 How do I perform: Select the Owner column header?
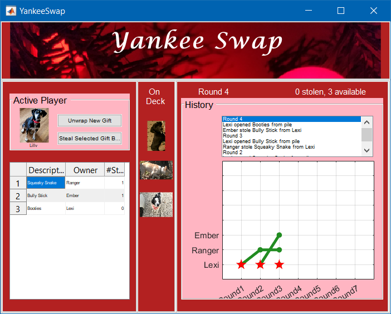(85, 170)
